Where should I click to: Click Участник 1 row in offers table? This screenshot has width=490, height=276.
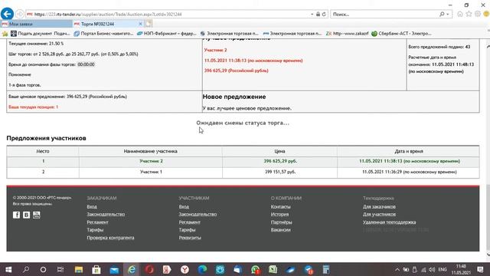[243, 172]
